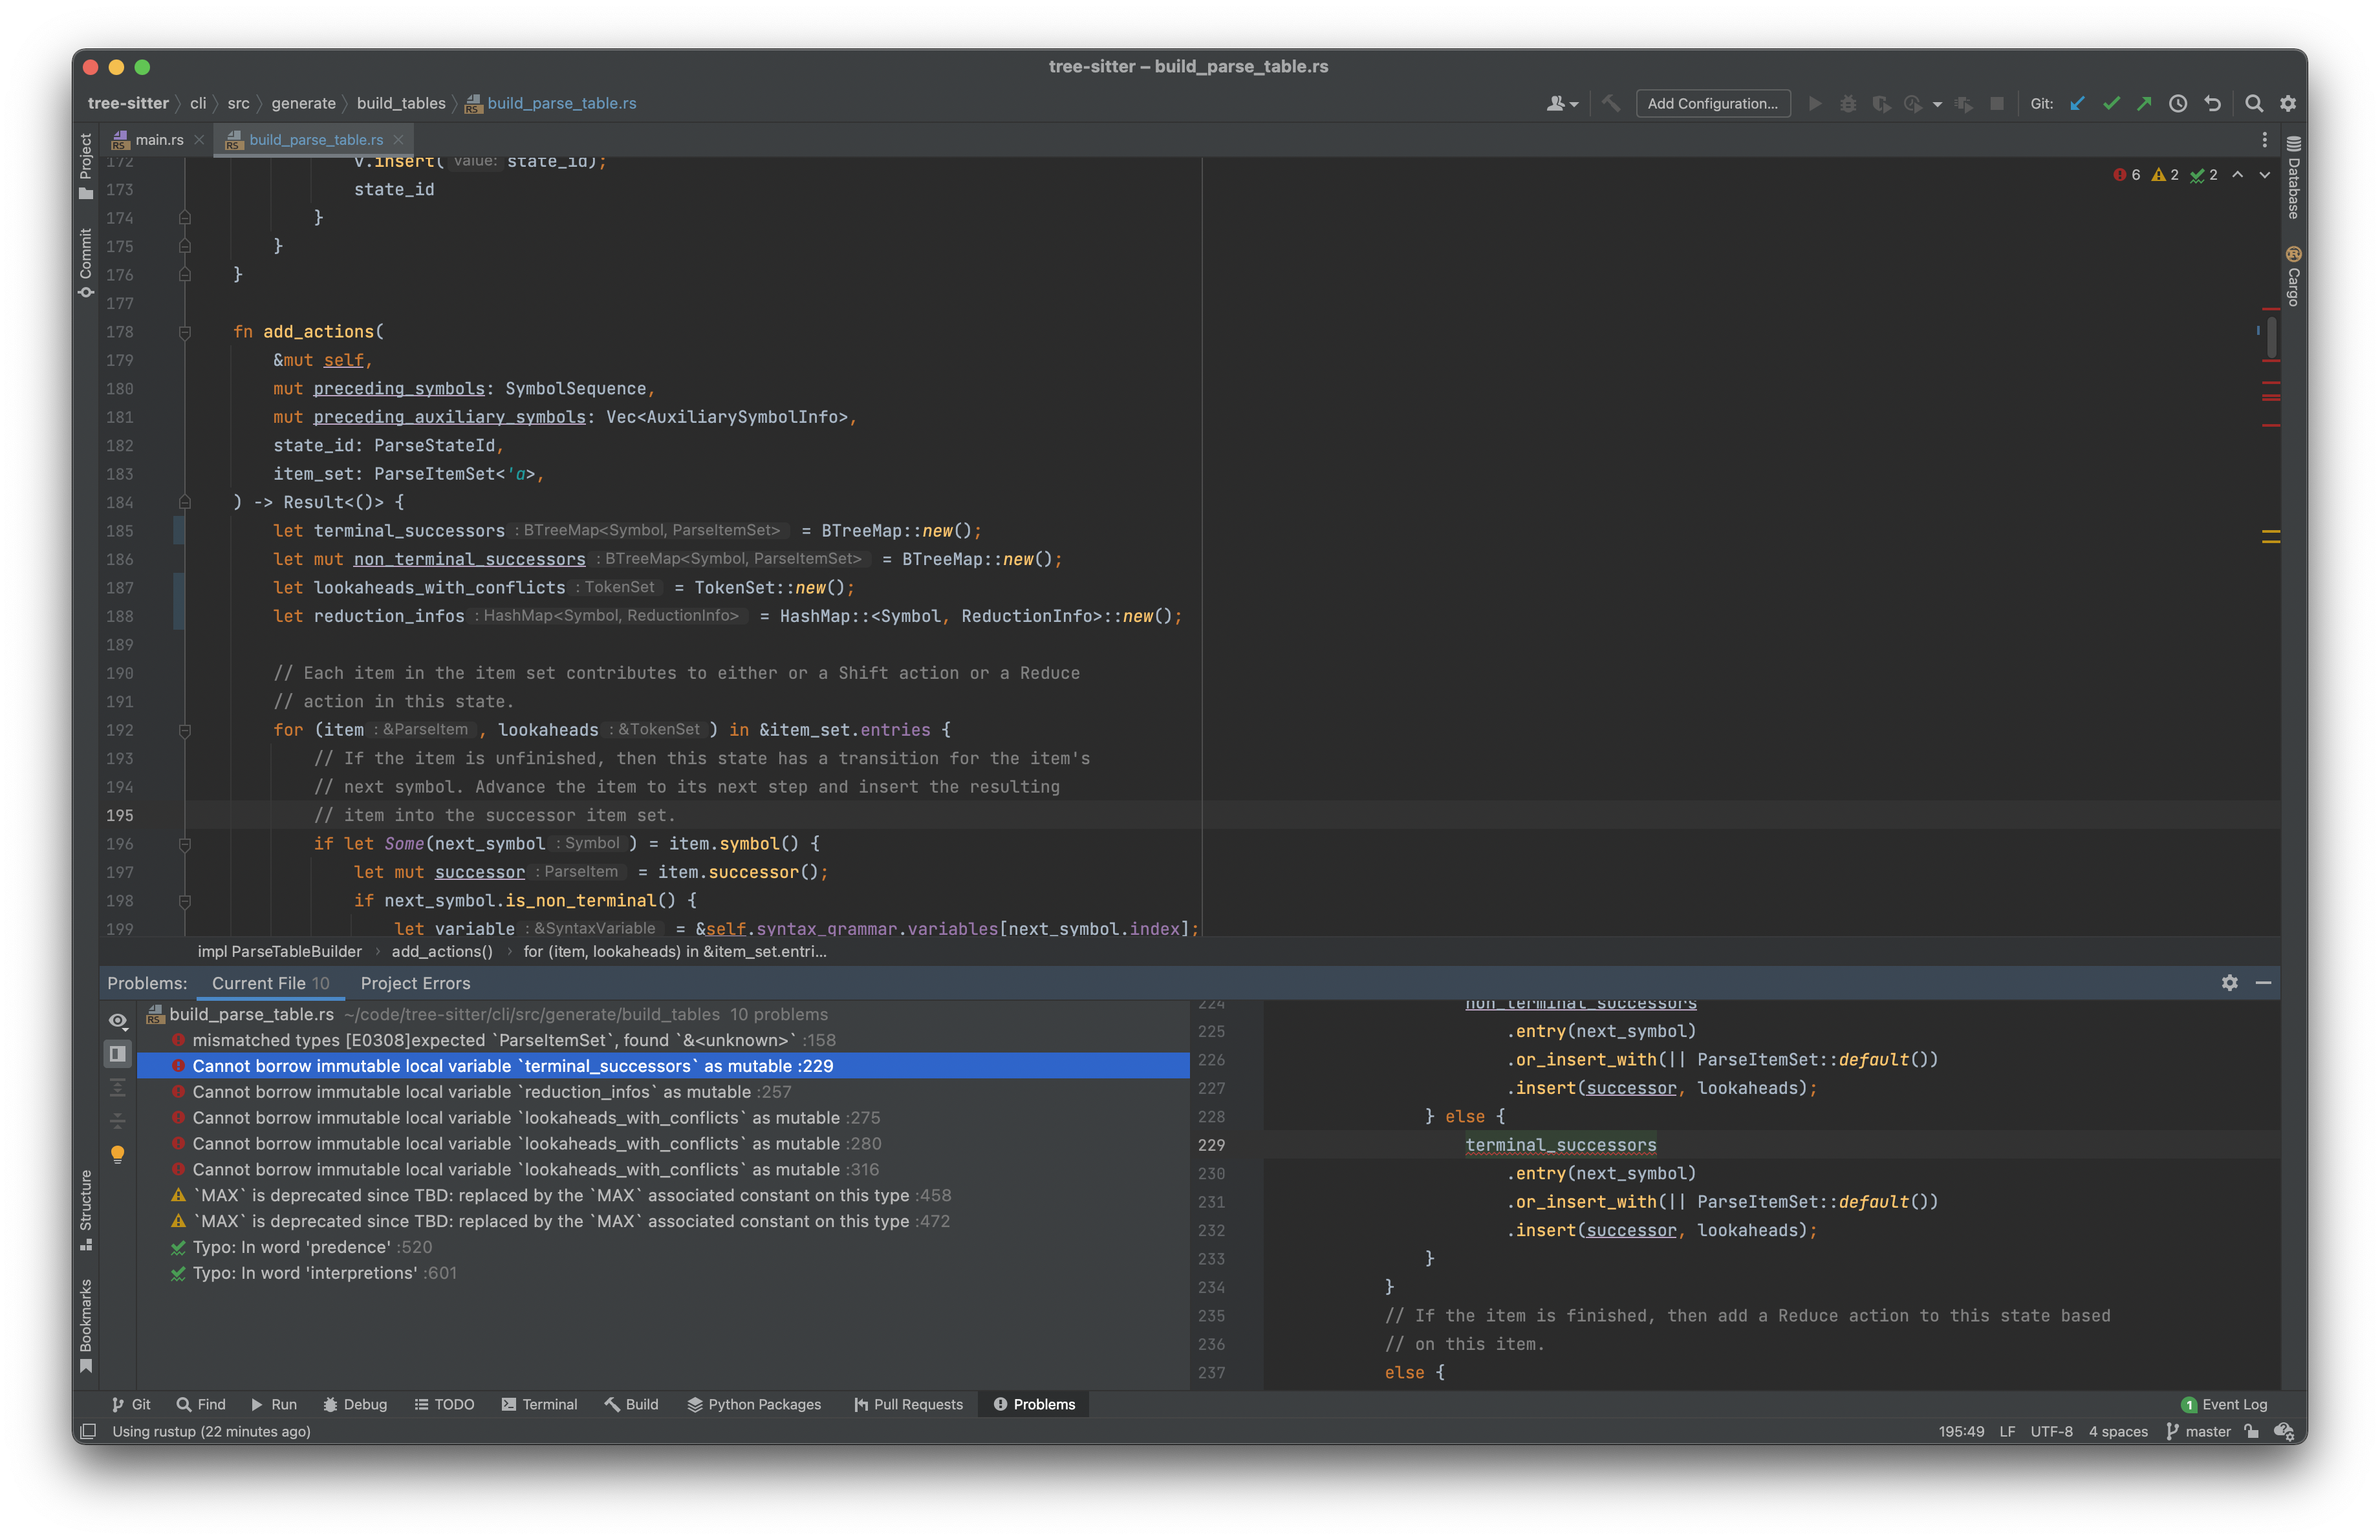The height and width of the screenshot is (1540, 2380).
Task: Switch to the Project Errors tab
Action: [415, 983]
